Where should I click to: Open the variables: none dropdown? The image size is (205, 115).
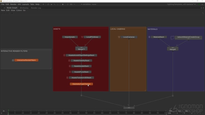(88, 4)
